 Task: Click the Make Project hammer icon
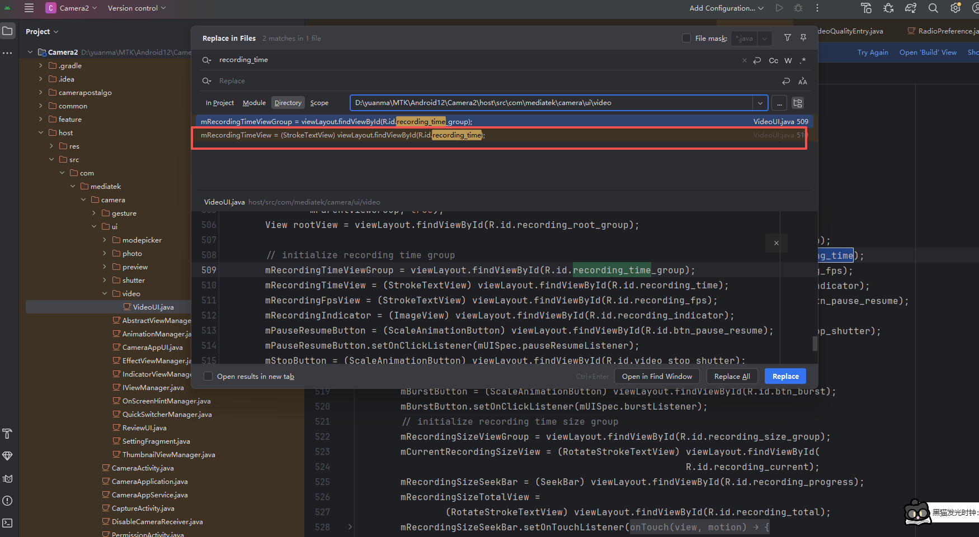pyautogui.click(x=866, y=8)
